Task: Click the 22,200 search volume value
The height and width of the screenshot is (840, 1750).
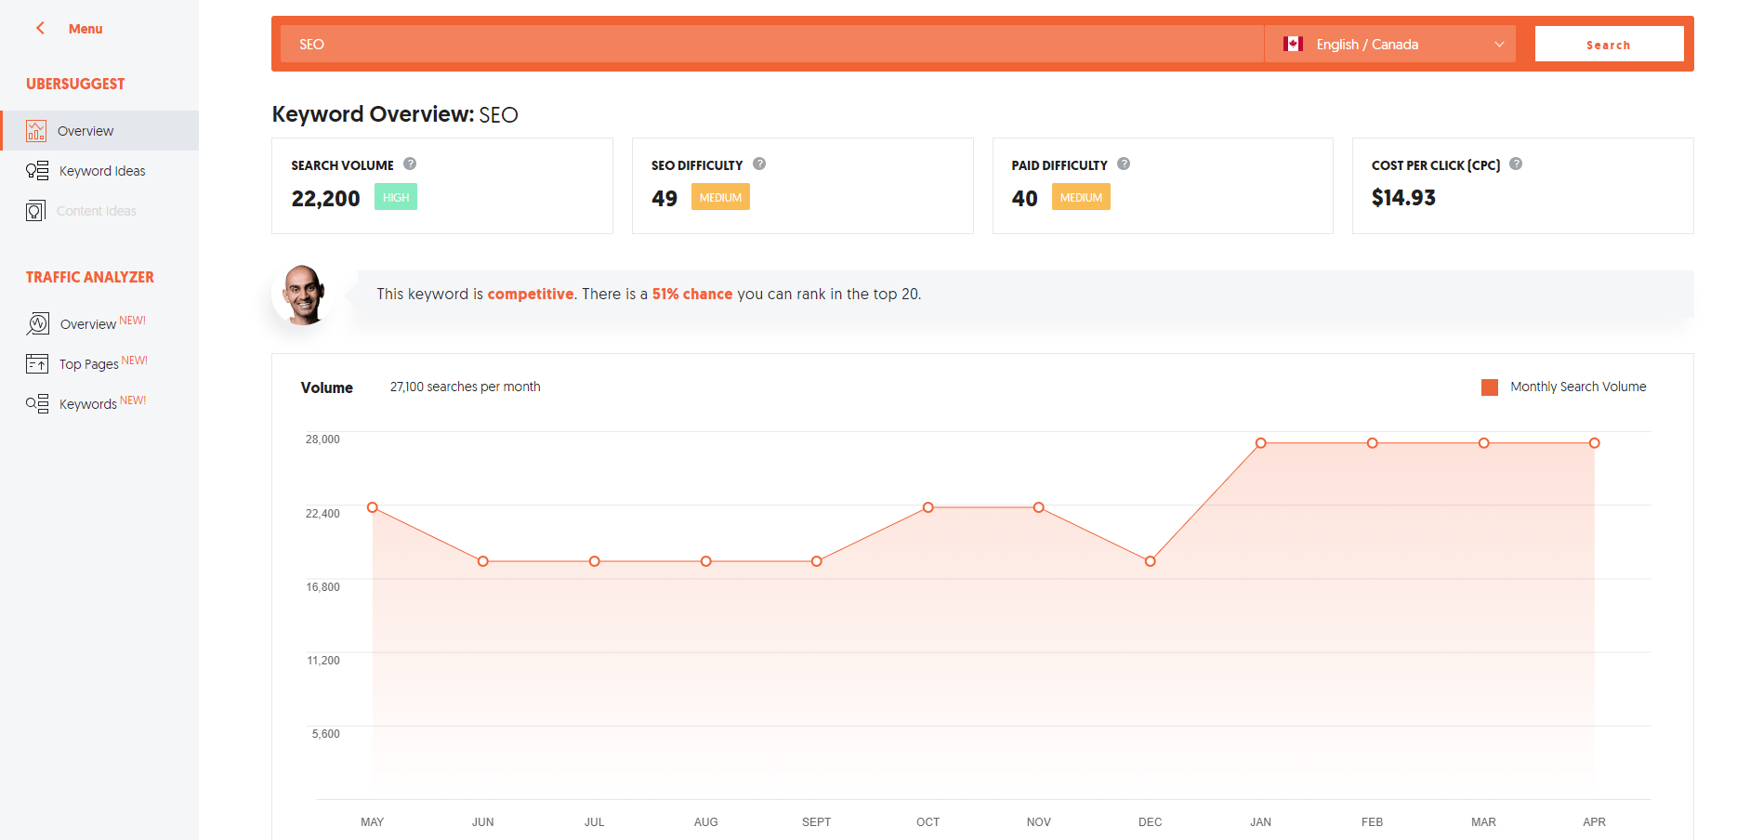Action: (x=325, y=199)
